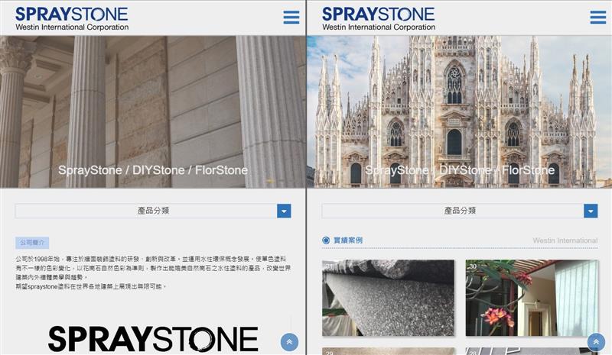Screen dimensions: 612x355
Task: Click the SprayStone logo in the right page header
Action: 379,19
